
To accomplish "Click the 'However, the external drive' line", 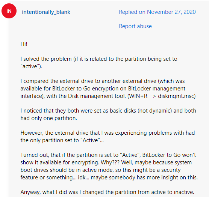I will click(x=108, y=133).
